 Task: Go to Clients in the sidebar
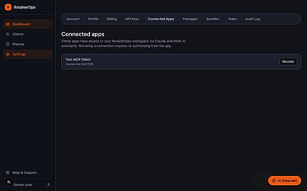pos(28,34)
